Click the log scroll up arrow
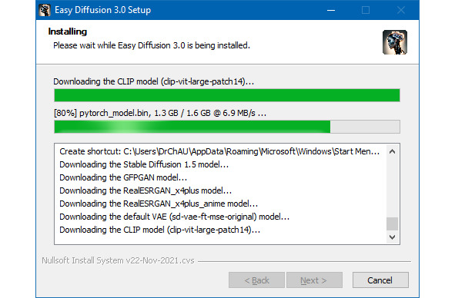This screenshot has height=298, width=455. (393, 151)
